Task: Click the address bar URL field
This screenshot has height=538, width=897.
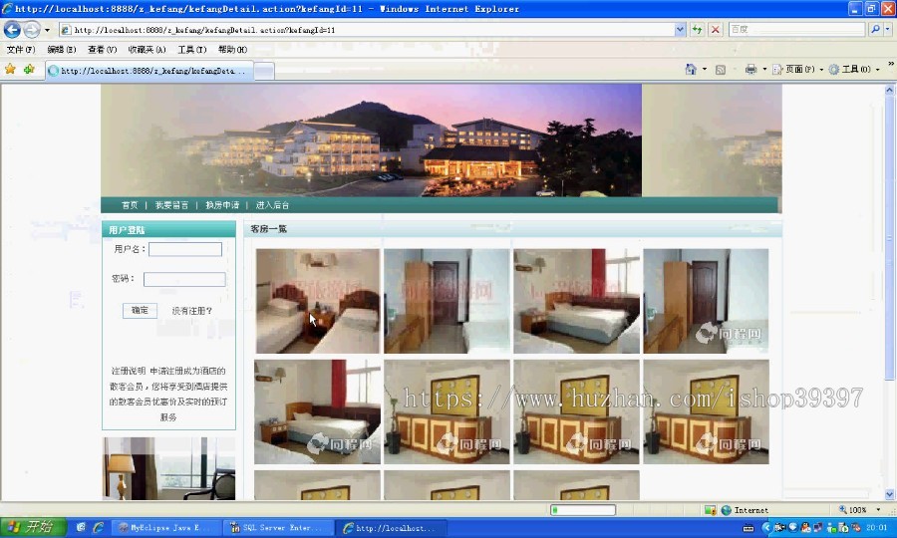Action: pos(366,30)
